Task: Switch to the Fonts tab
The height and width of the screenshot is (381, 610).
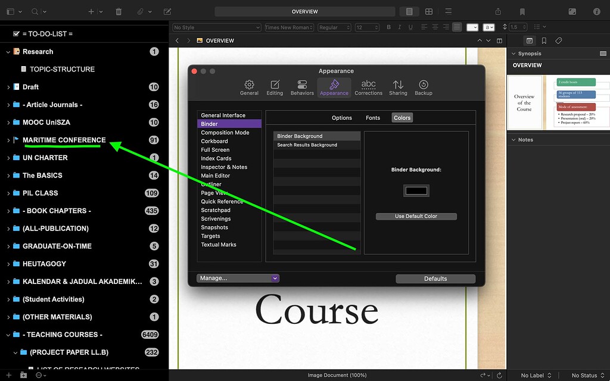Action: tap(373, 117)
